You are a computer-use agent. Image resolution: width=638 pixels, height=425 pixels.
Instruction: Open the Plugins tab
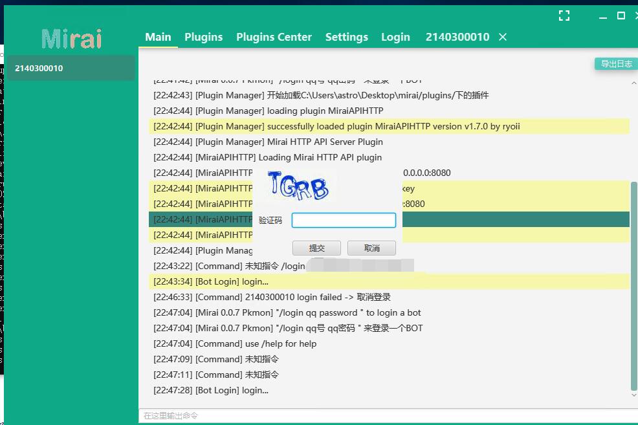[203, 37]
